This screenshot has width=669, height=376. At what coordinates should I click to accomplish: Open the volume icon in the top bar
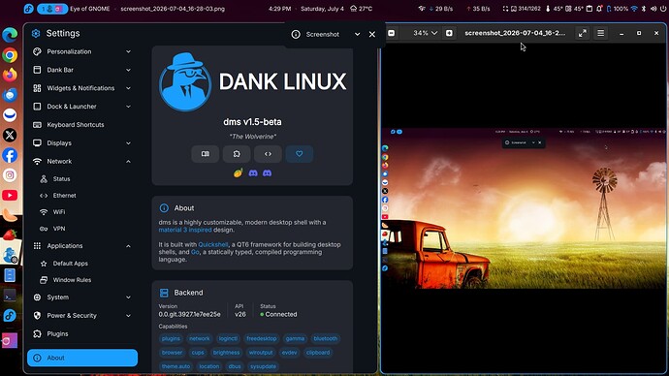coord(653,9)
